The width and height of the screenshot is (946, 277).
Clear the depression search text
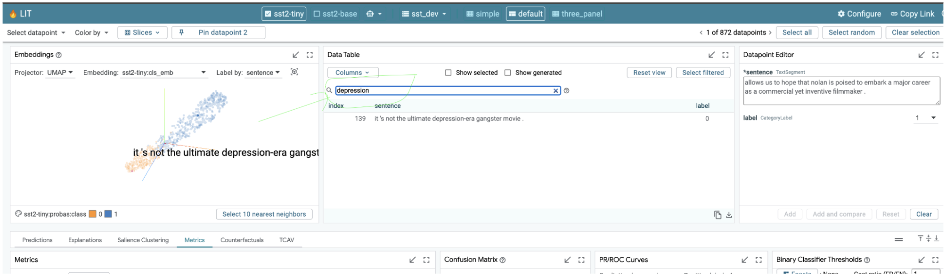pos(556,91)
